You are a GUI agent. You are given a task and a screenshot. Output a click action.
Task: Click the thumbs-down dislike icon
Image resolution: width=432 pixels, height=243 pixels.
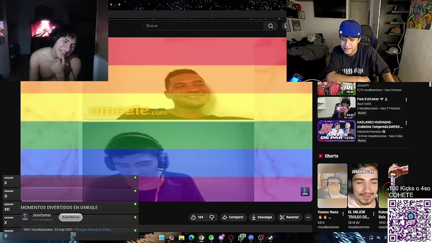212,217
